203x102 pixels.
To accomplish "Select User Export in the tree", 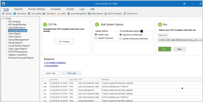I will (x=14, y=33).
